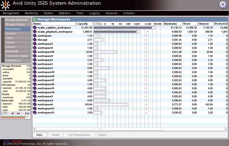Zoom out the bandwidth meter scale
Image resolution: width=229 pixels, height=146 pixels.
point(3,113)
